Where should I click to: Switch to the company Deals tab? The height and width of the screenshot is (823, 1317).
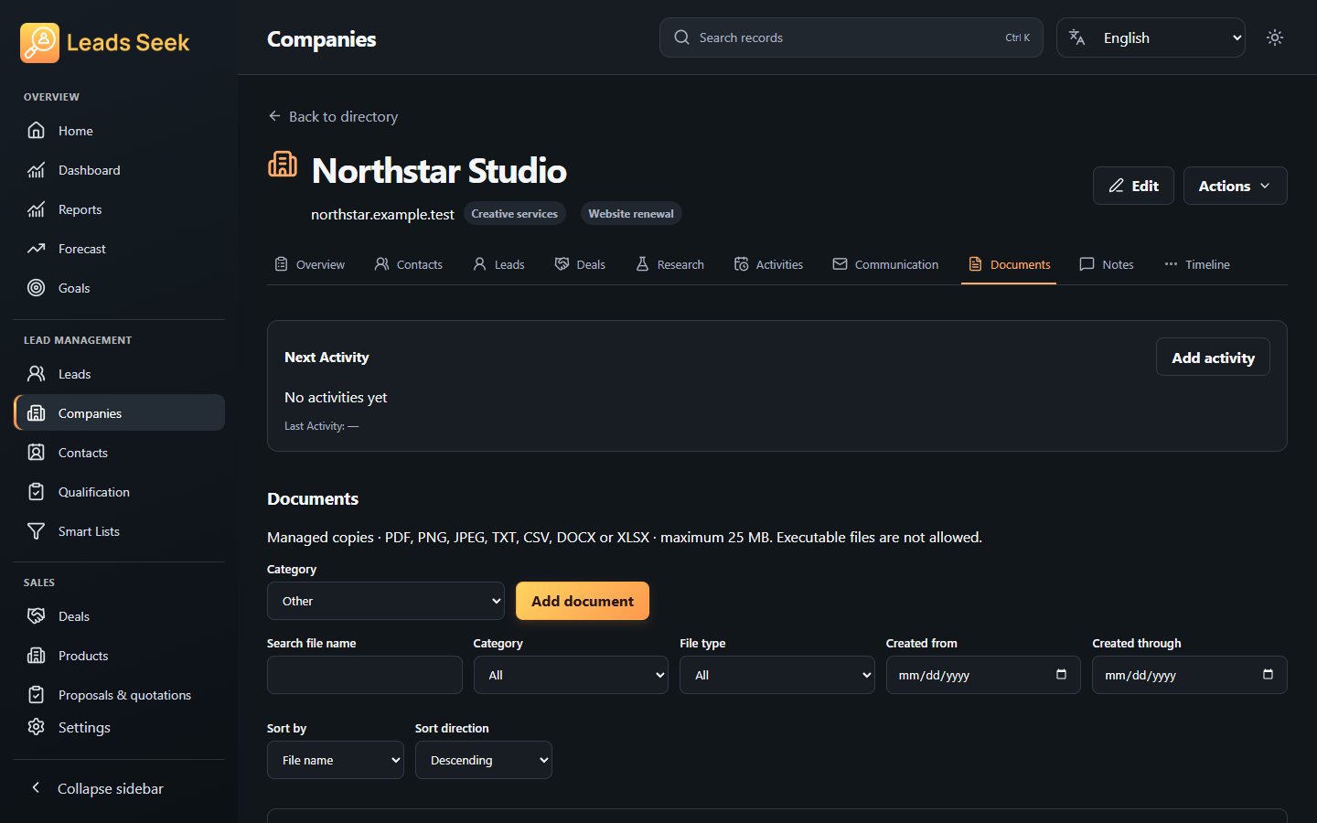pyautogui.click(x=580, y=264)
